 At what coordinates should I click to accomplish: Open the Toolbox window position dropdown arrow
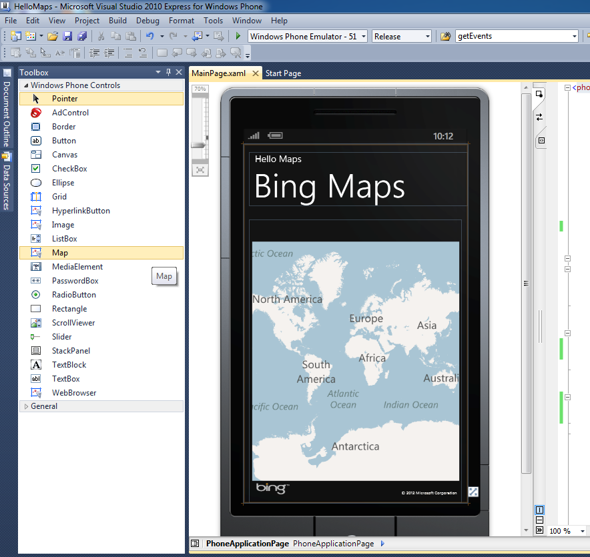(x=158, y=72)
